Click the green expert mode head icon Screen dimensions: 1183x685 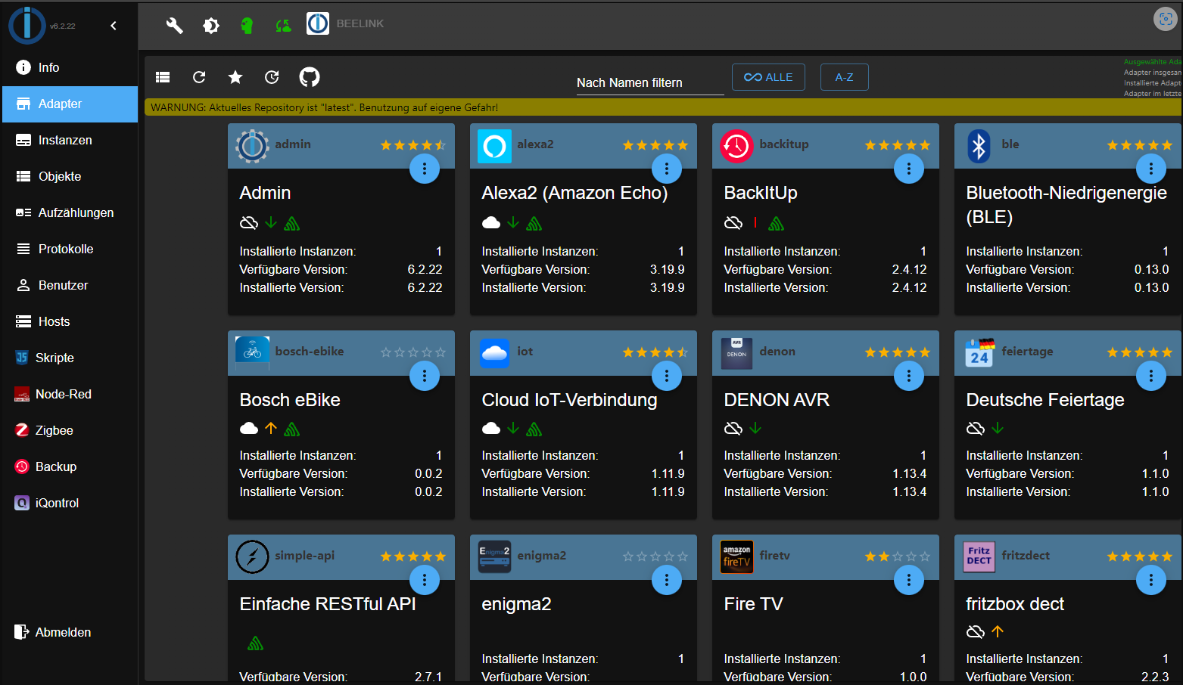[247, 25]
